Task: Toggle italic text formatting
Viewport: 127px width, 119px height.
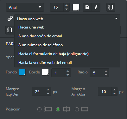Action: coord(96,7)
